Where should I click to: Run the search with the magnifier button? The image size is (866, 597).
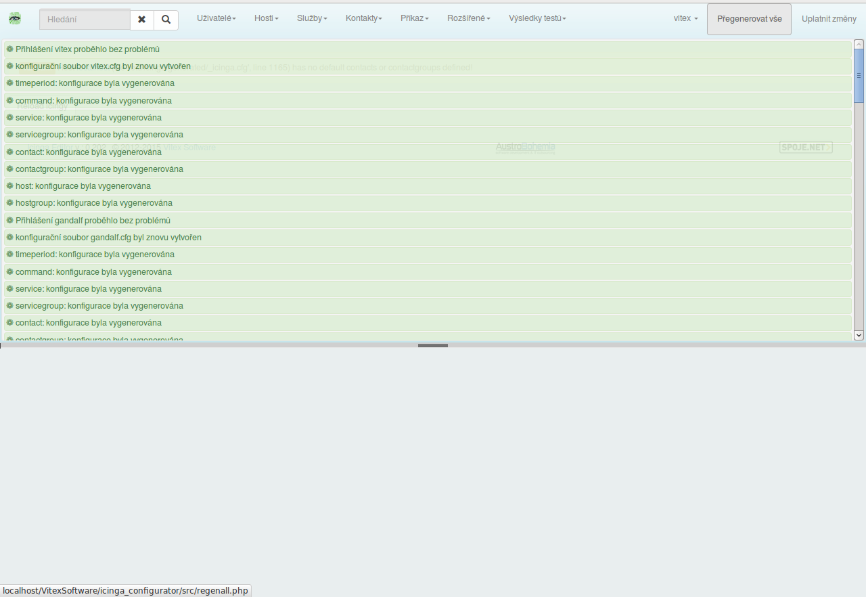coord(166,20)
